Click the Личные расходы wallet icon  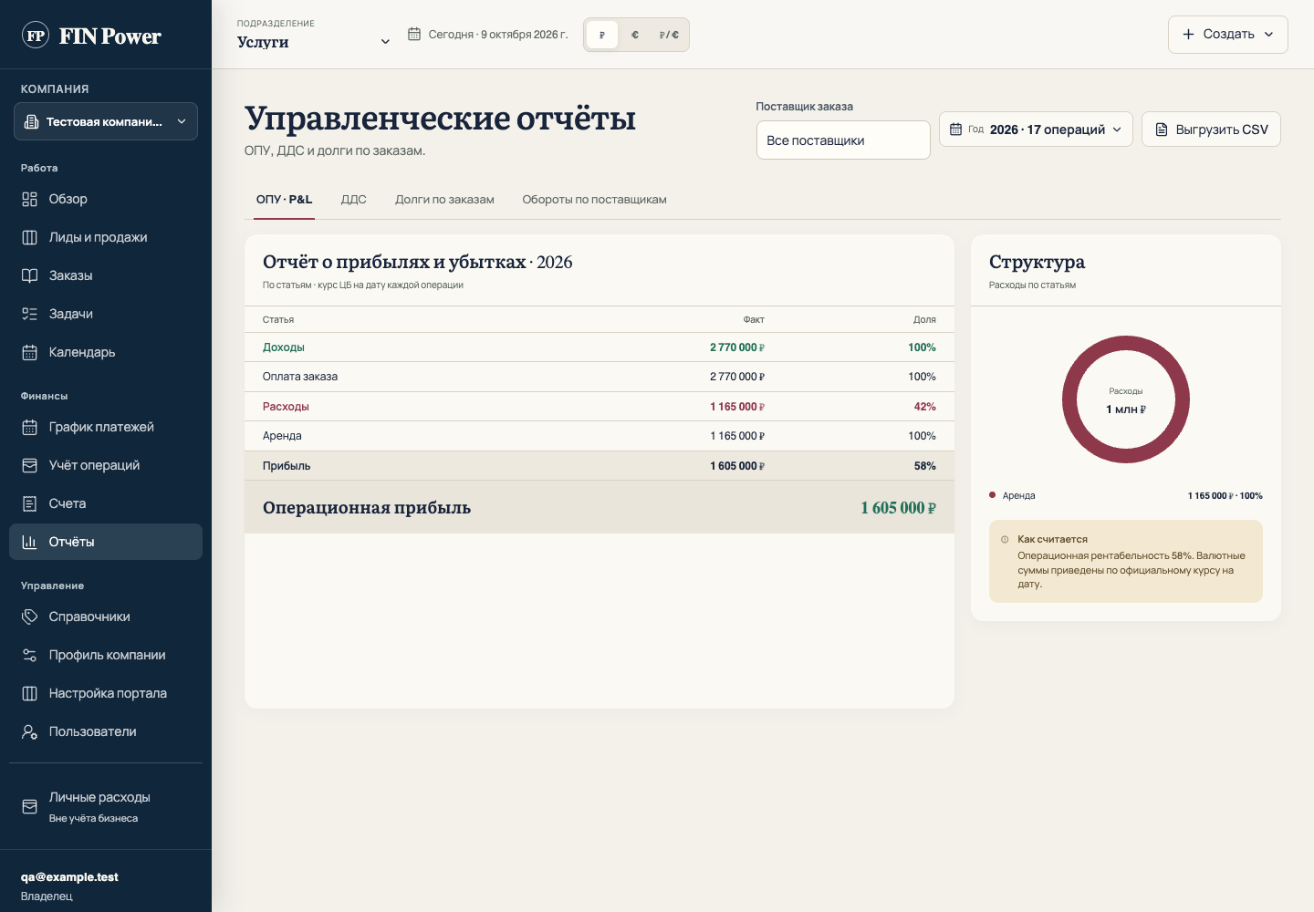tap(29, 806)
